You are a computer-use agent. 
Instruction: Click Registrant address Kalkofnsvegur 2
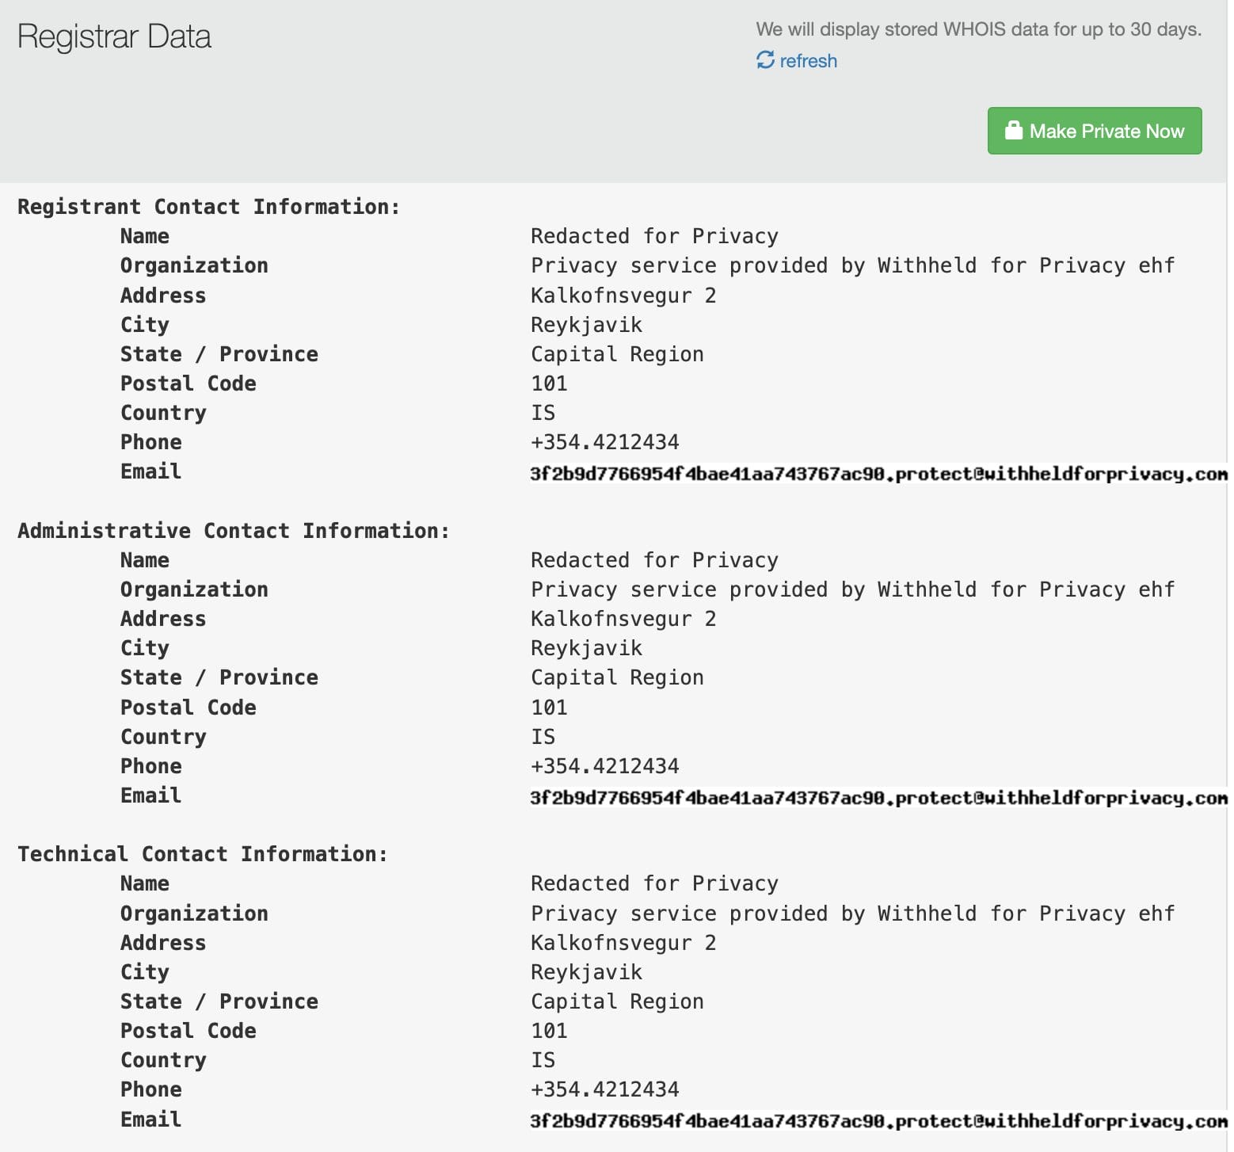[x=623, y=296]
